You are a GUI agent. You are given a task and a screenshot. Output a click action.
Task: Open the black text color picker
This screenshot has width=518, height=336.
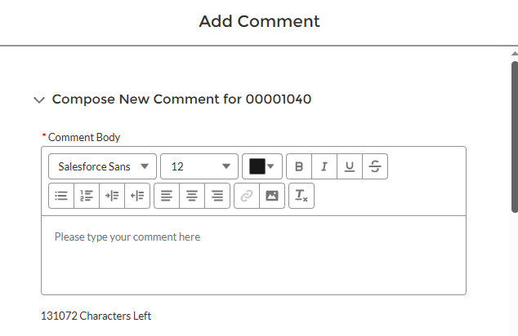click(262, 166)
